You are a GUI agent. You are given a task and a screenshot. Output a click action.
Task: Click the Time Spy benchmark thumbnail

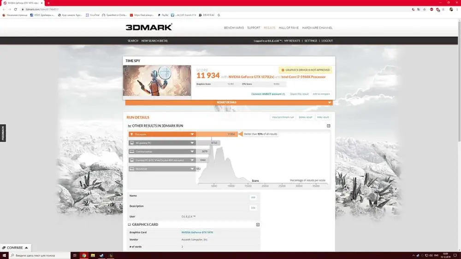pos(157,81)
